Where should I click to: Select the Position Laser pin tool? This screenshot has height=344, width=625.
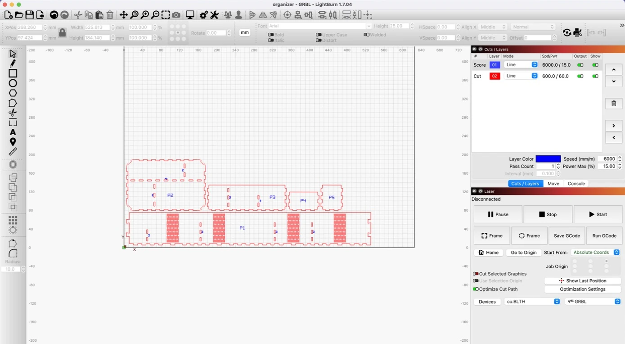click(x=13, y=142)
